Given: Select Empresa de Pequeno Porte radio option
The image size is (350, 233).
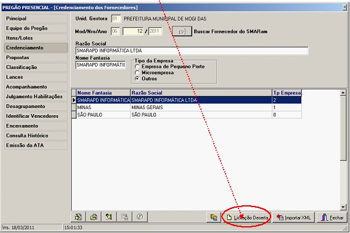Looking at the screenshot, I should point(137,67).
